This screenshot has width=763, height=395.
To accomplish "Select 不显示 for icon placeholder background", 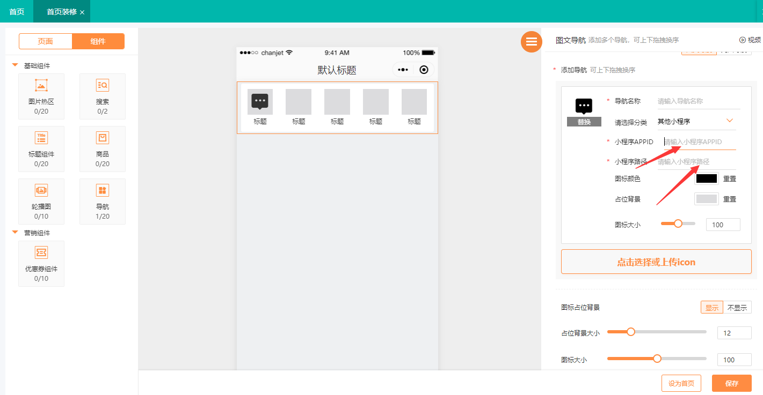I will pyautogui.click(x=737, y=308).
